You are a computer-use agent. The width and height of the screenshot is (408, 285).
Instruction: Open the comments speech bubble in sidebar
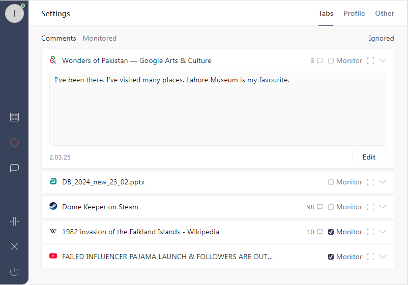(x=14, y=168)
